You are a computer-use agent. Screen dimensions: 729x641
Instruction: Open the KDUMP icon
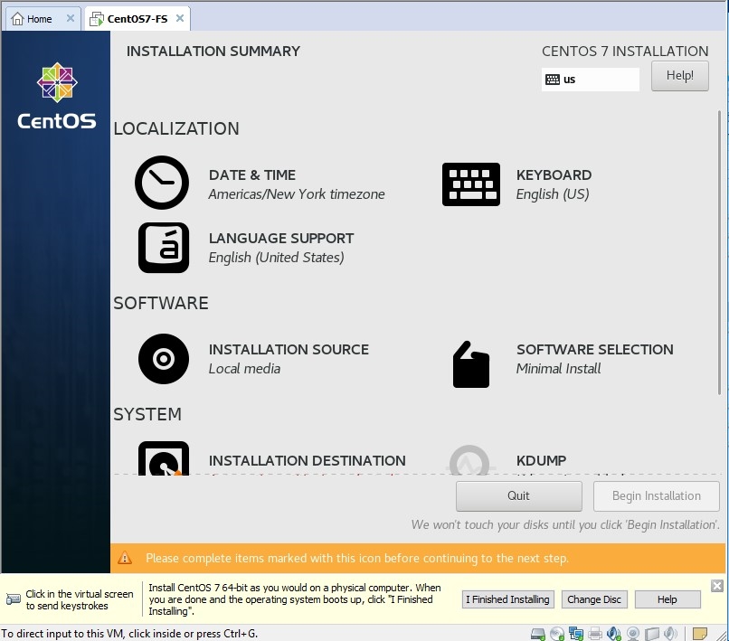pos(470,460)
